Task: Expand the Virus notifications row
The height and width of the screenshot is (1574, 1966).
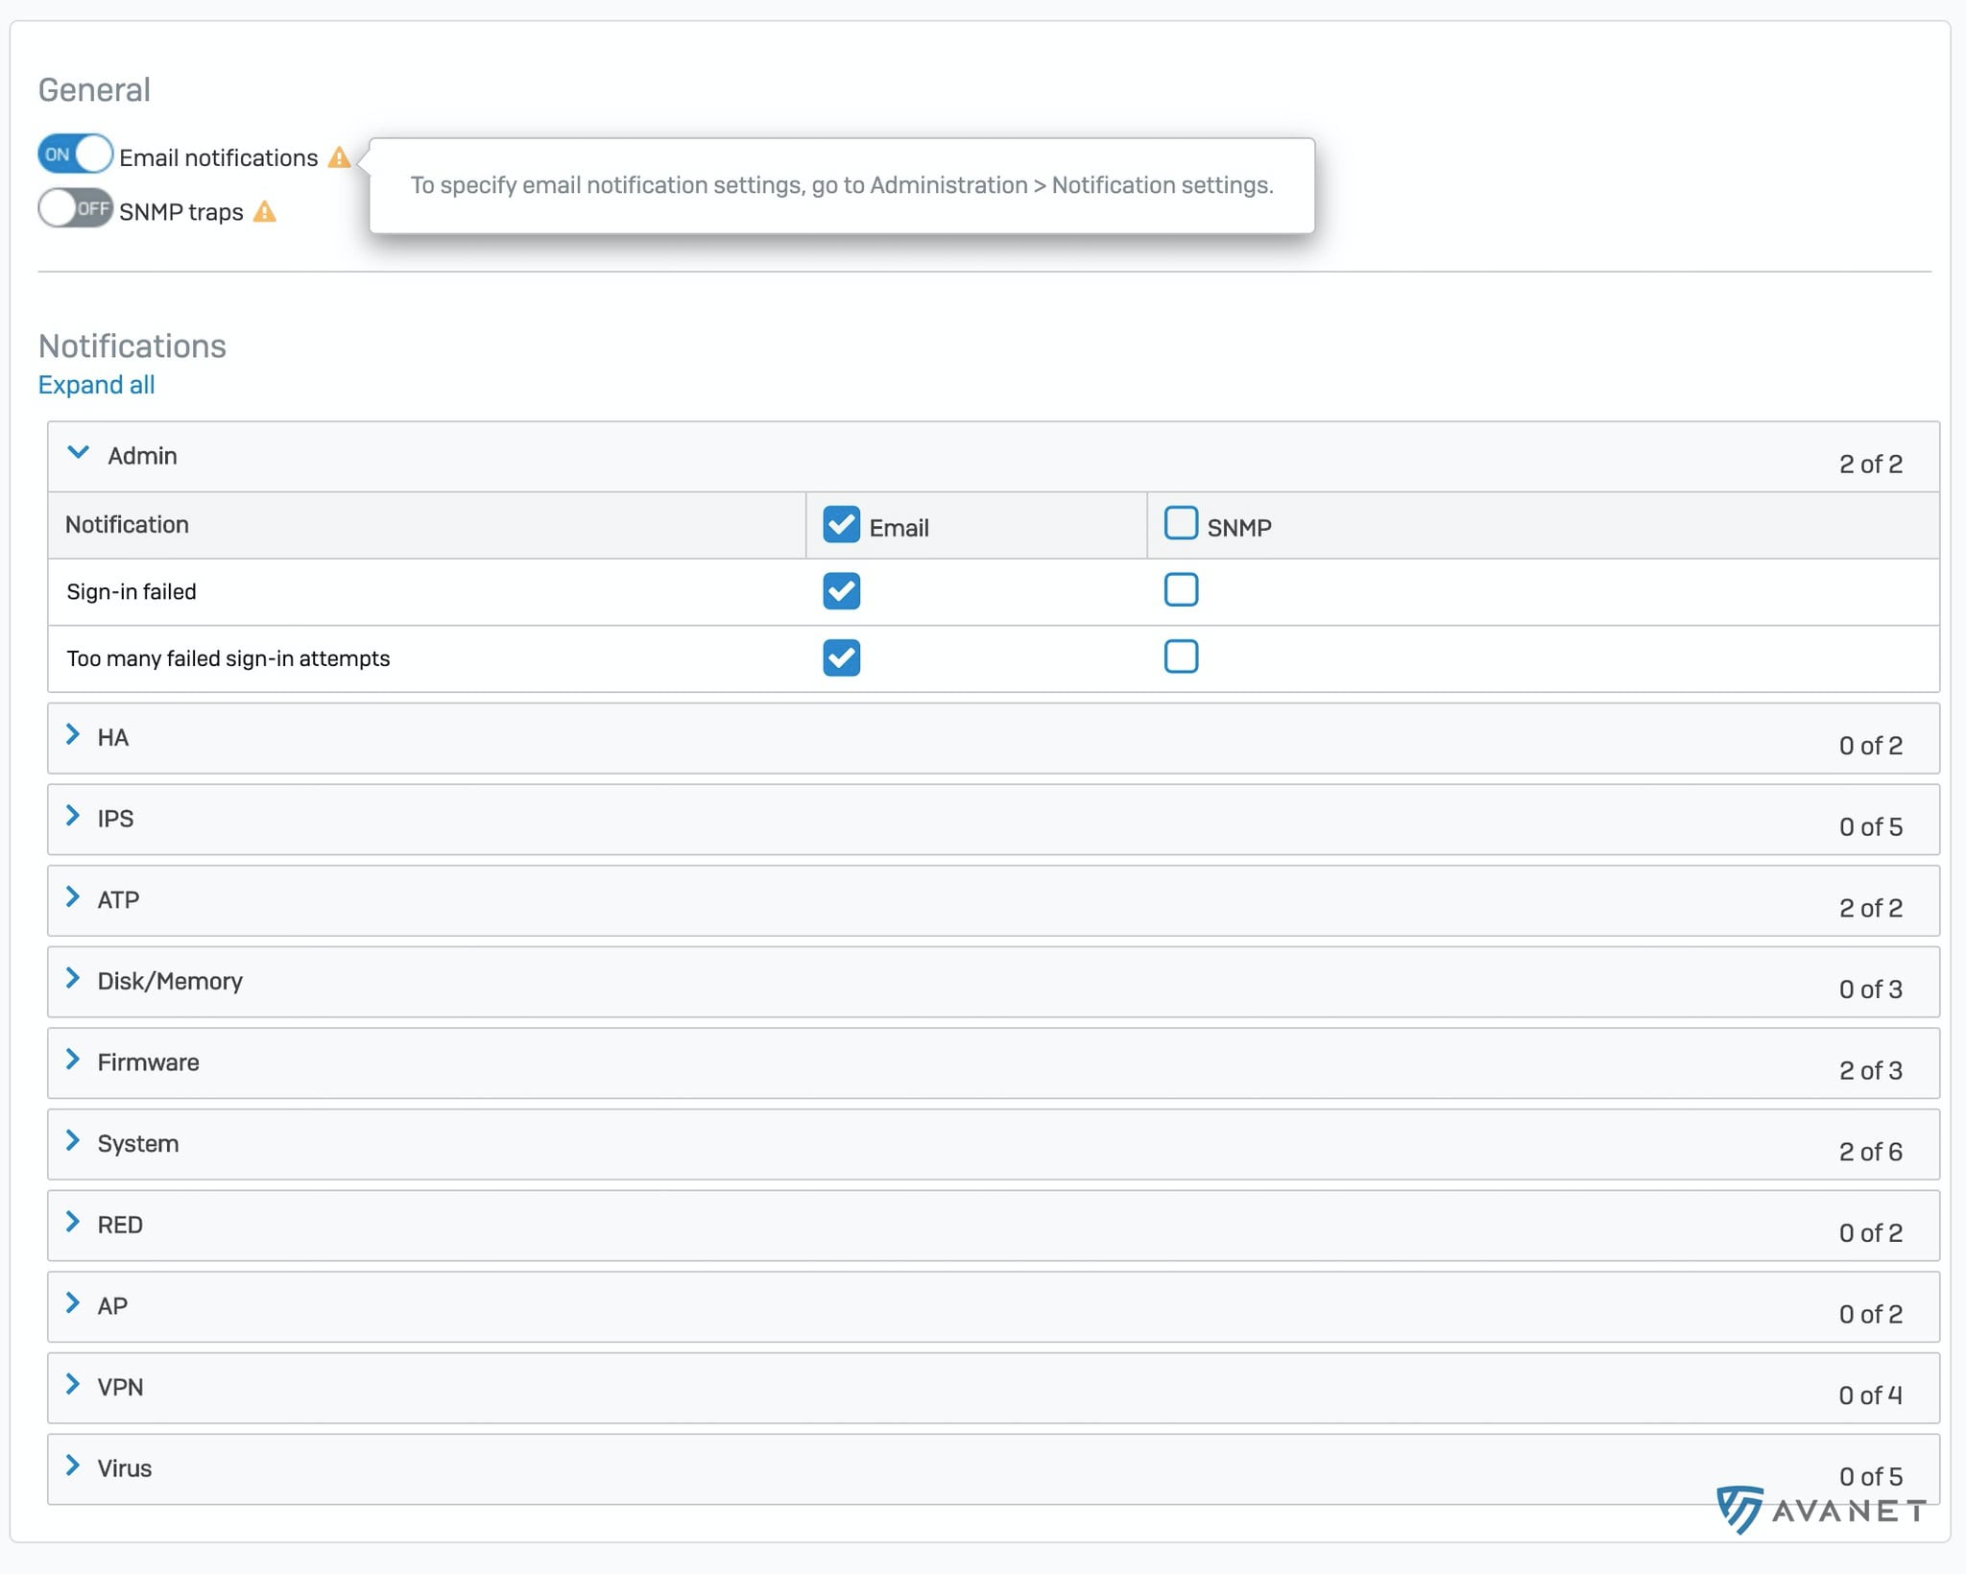Action: (73, 1467)
